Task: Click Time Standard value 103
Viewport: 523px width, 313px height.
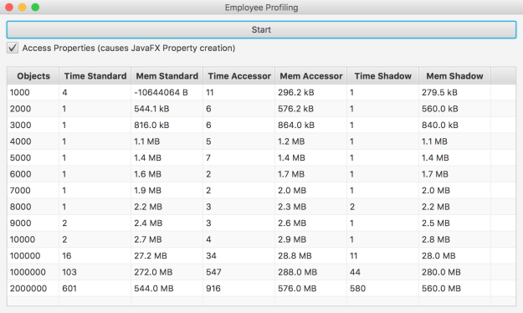Action: tap(95, 272)
